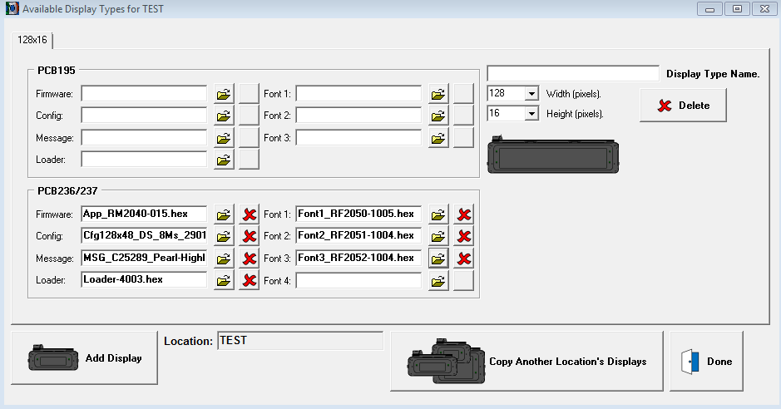Clear the PCB236/237 Firmware file entry
This screenshot has width=781, height=409.
click(249, 214)
